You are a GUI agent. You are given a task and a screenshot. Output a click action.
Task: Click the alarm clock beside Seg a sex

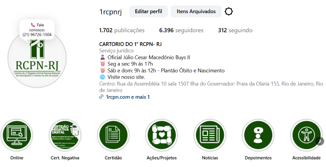point(102,64)
